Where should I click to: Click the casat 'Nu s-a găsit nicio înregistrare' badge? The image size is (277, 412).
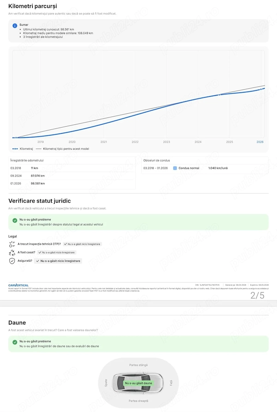click(57, 252)
